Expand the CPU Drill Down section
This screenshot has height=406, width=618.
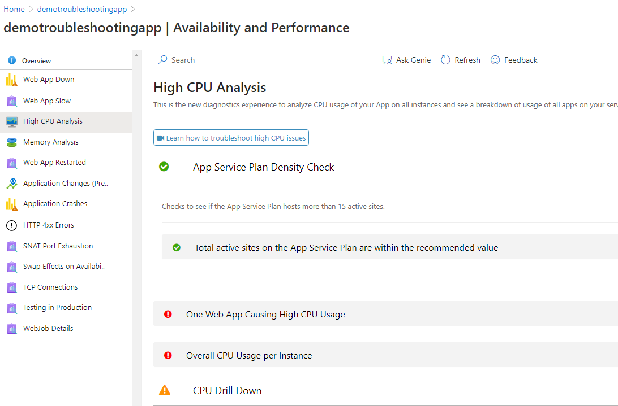click(227, 390)
